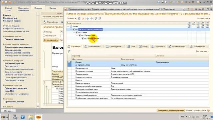Collapse the Отчет root tree node
Screen dimensions: 213x120
pos(68,26)
